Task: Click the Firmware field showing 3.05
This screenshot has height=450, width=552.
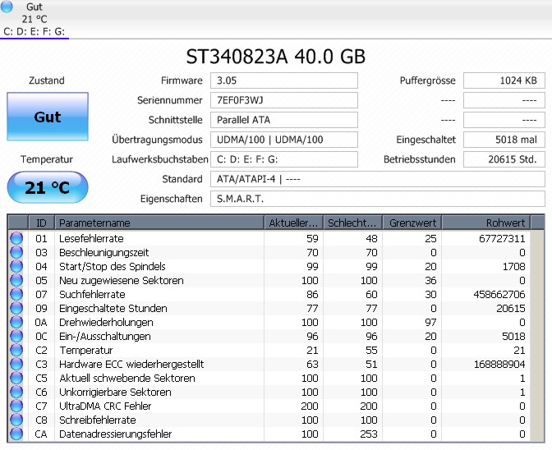Action: click(284, 80)
